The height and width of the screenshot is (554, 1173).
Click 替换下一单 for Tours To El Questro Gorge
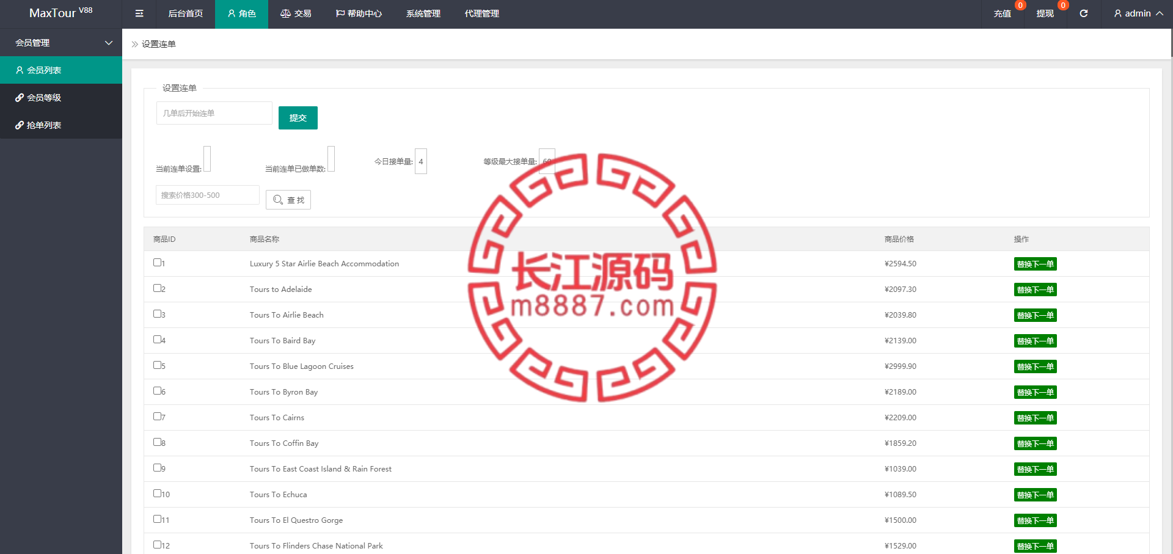click(1035, 520)
